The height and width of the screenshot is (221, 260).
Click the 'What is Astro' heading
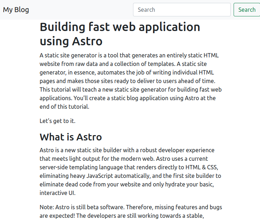[71, 137]
